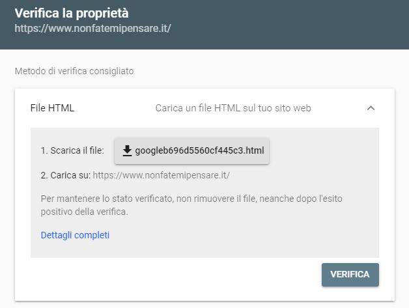Click the 'positivo della verifica' line of the note

click(85, 212)
